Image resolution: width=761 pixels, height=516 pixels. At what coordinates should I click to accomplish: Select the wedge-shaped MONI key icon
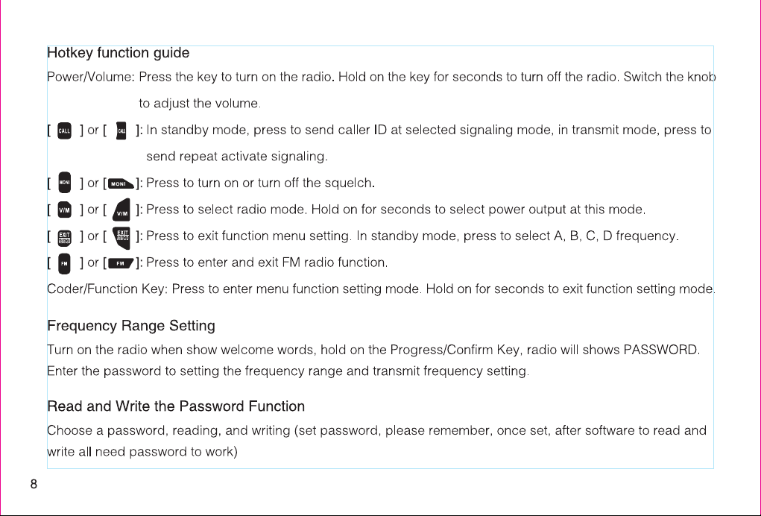coord(120,183)
